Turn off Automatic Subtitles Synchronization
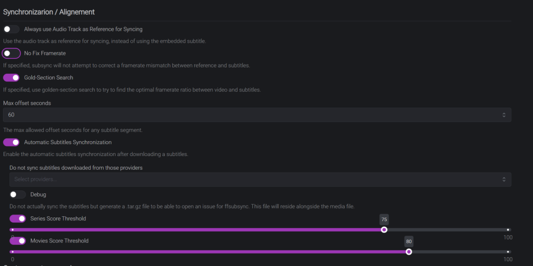 pos(11,142)
